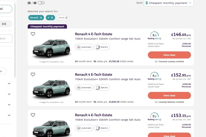Click the £152.95 p/m price
206x137 pixels.
coord(181,75)
